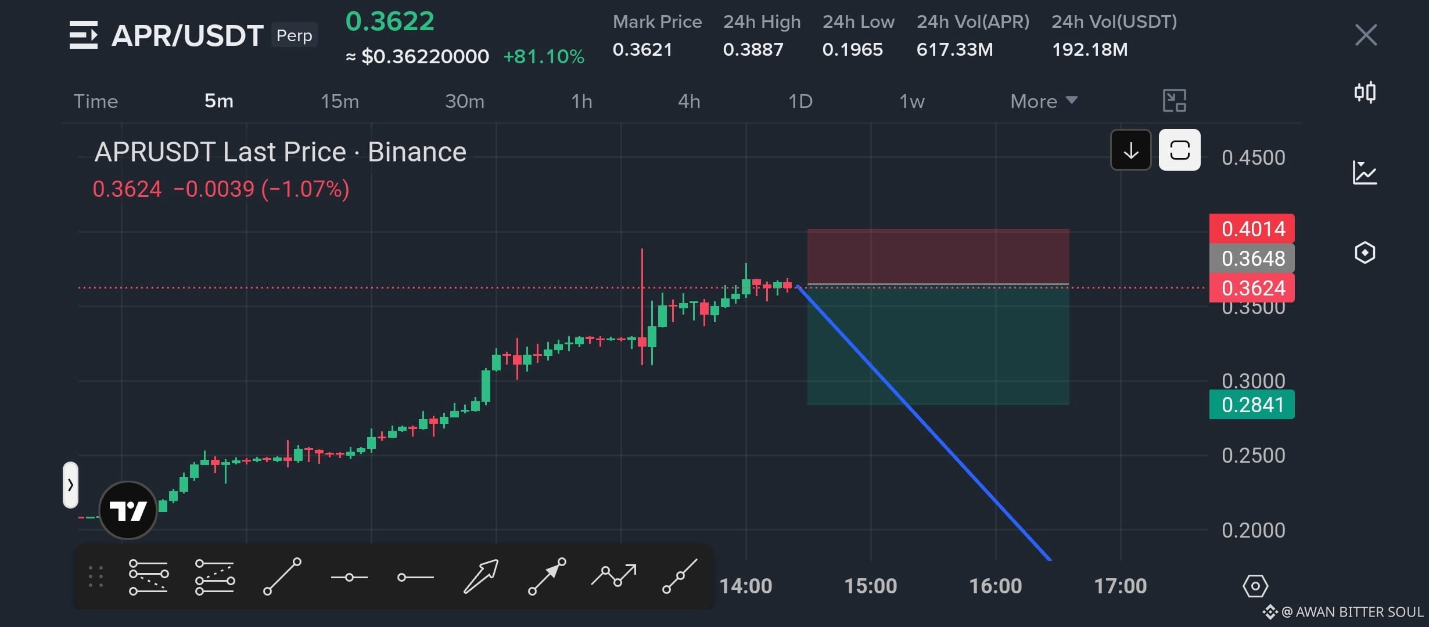Click the 0.3622 last price
Screen dimensions: 1429x627
390,21
